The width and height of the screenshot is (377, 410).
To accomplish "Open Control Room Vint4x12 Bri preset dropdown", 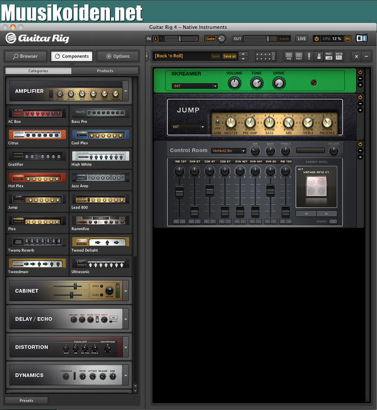I will [229, 151].
